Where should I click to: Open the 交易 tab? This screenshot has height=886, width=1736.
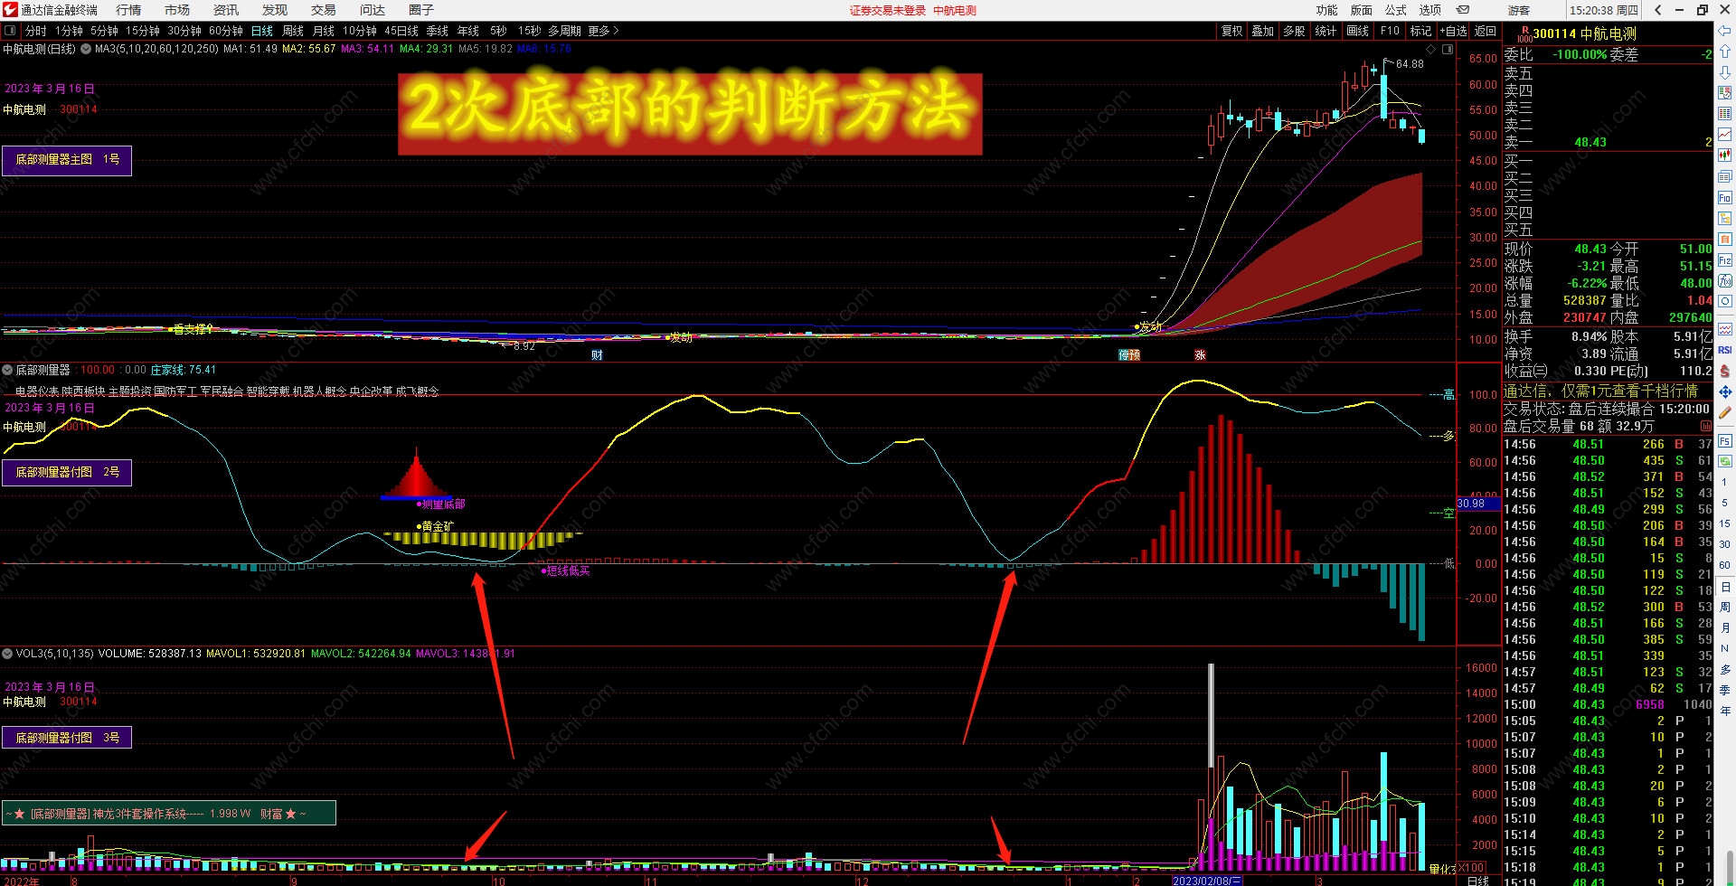pyautogui.click(x=324, y=10)
